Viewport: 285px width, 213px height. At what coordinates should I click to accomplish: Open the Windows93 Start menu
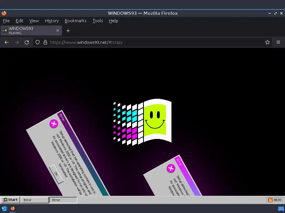coord(10,200)
